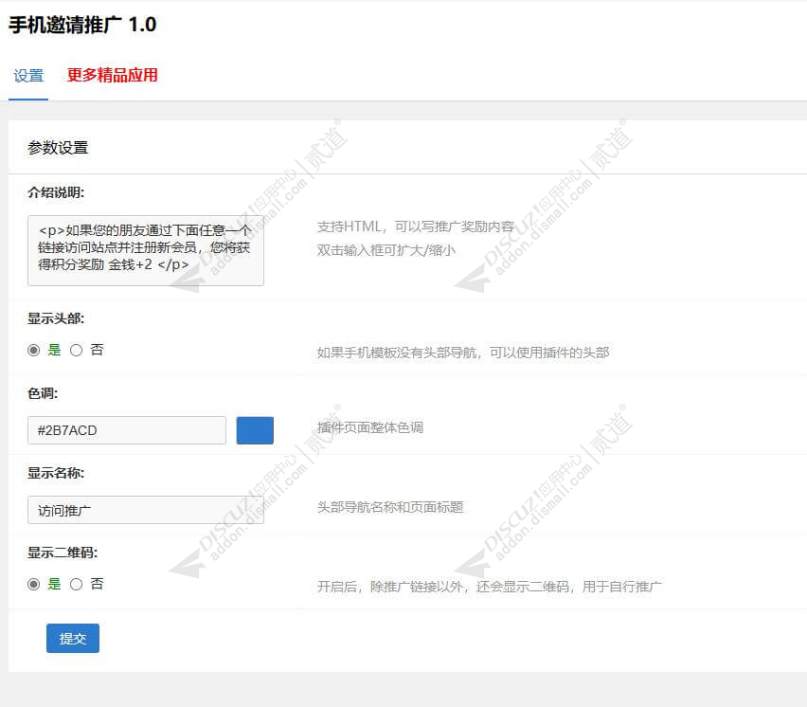The height and width of the screenshot is (707, 807).
Task: Click hint text 头部导航名称和页面标题
Action: (x=390, y=507)
